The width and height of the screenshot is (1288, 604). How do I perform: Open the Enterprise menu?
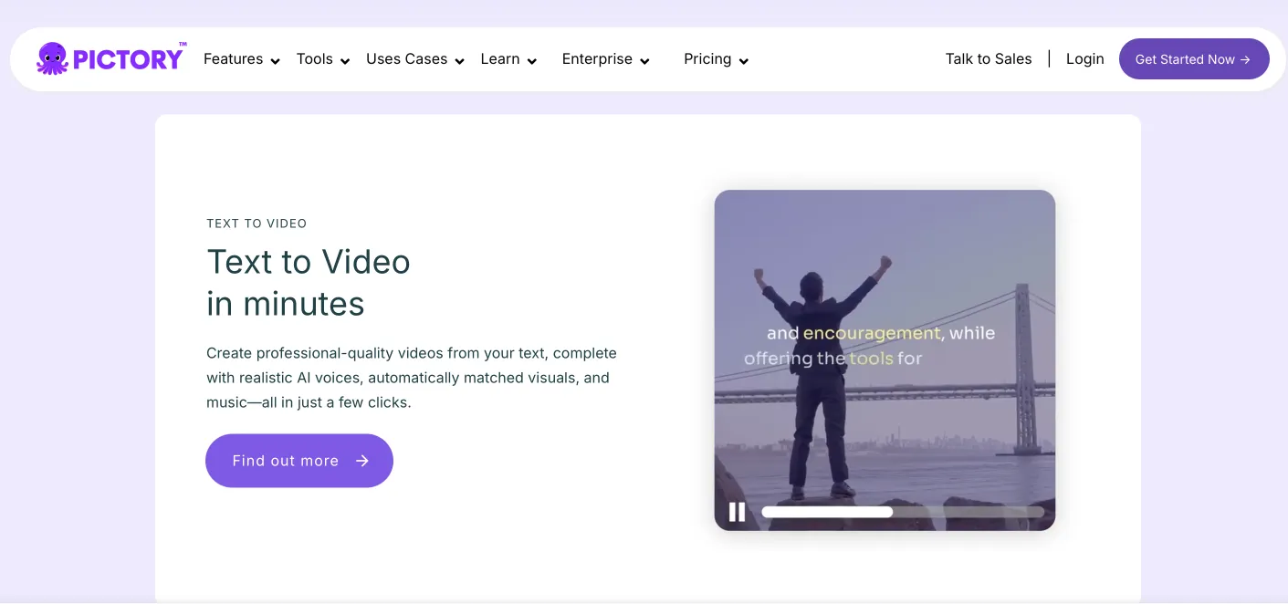click(597, 59)
